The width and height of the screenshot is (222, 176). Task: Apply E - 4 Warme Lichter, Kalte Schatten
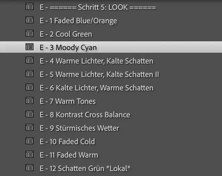pos(111,61)
